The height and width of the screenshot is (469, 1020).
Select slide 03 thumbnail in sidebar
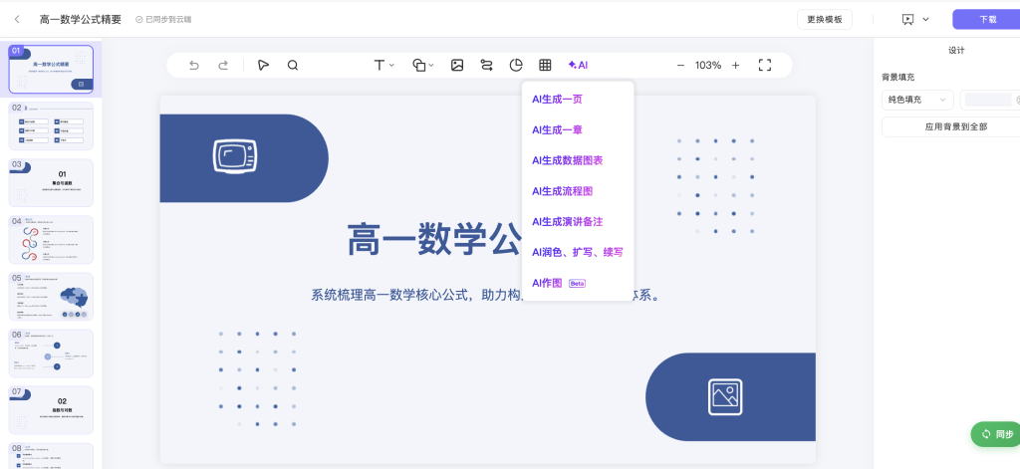(51, 183)
